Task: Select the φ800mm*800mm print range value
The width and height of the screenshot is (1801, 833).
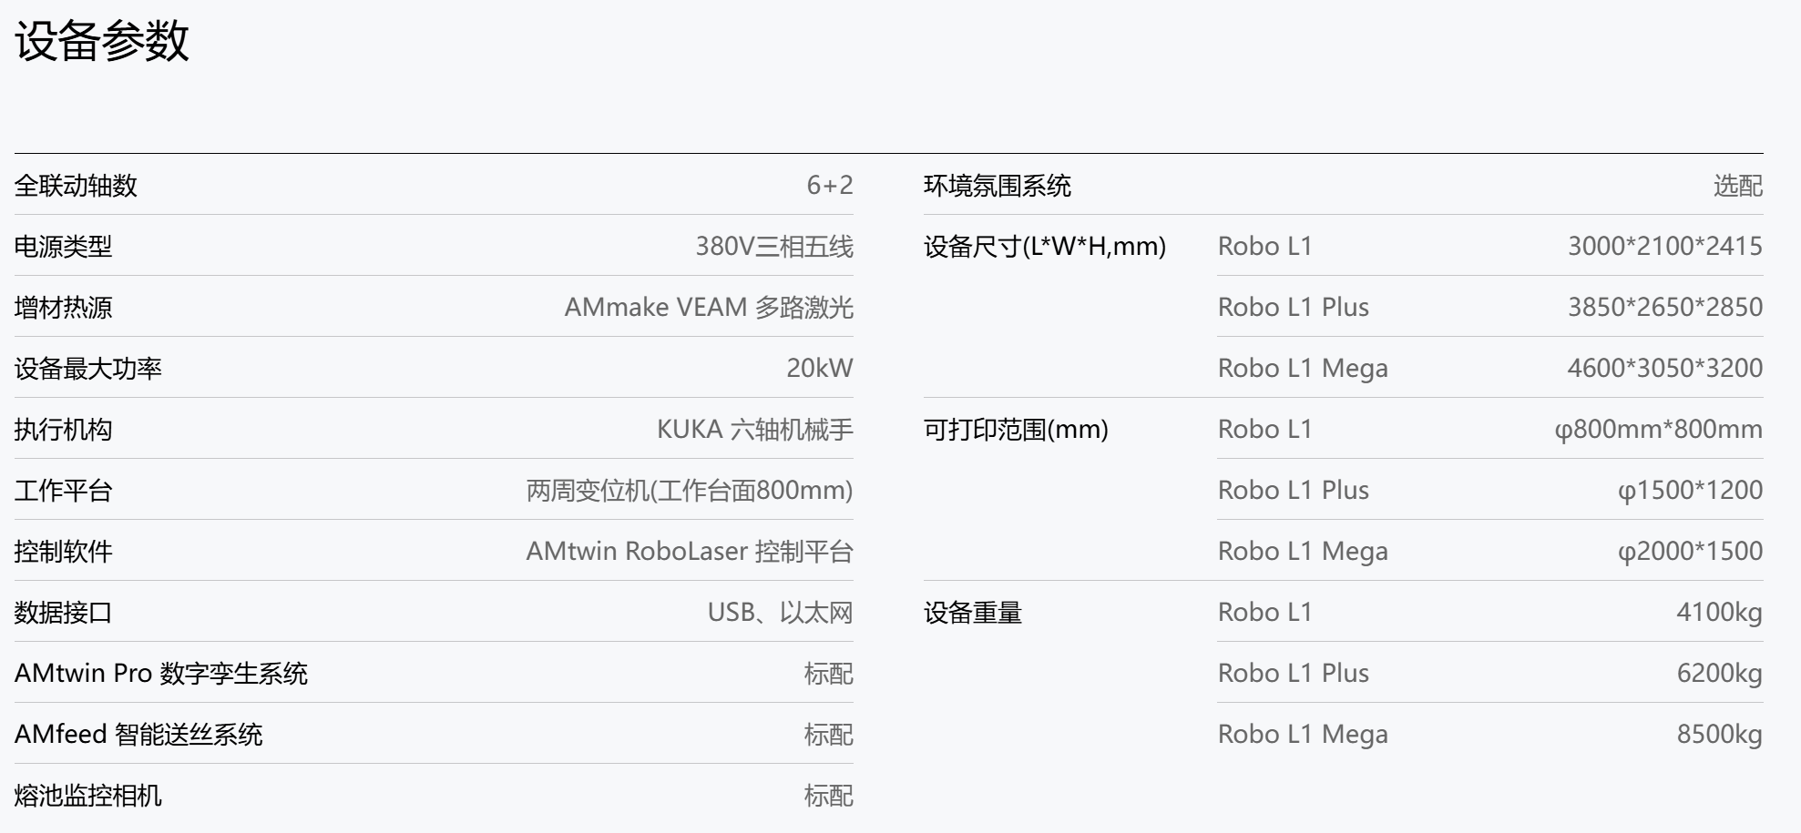Action: pyautogui.click(x=1658, y=430)
